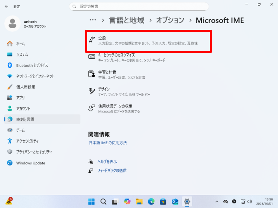This screenshot has width=278, height=208.
Task: Click the back arrow in Settings
Action: pos(6,7)
